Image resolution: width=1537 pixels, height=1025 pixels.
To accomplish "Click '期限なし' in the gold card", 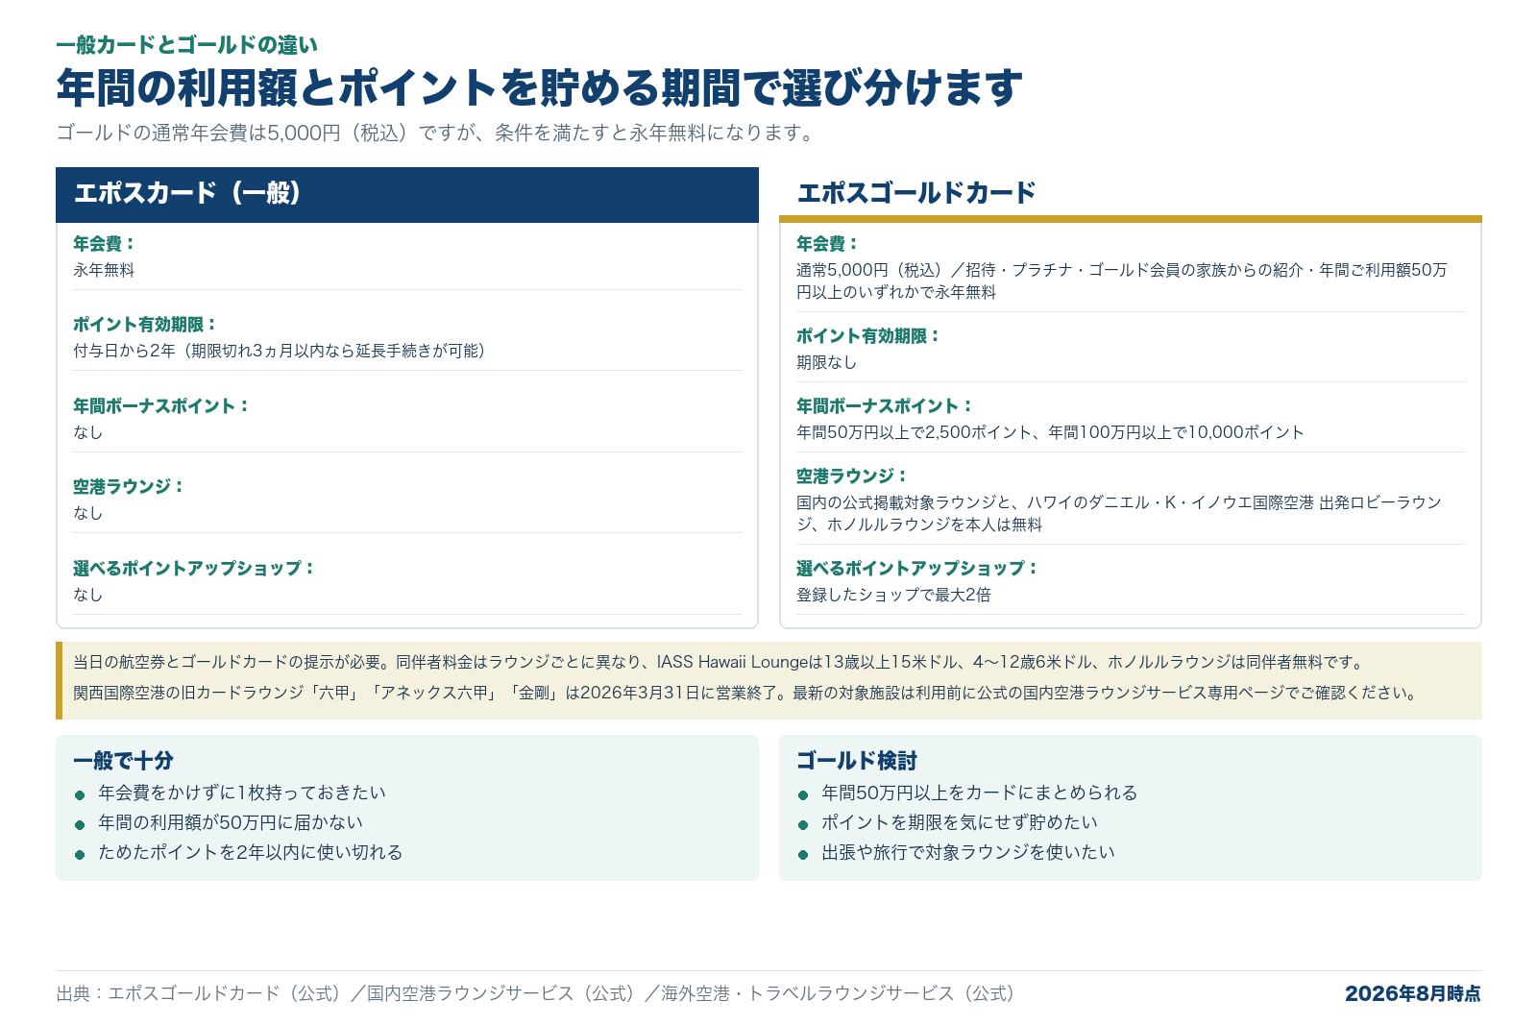I will [826, 362].
